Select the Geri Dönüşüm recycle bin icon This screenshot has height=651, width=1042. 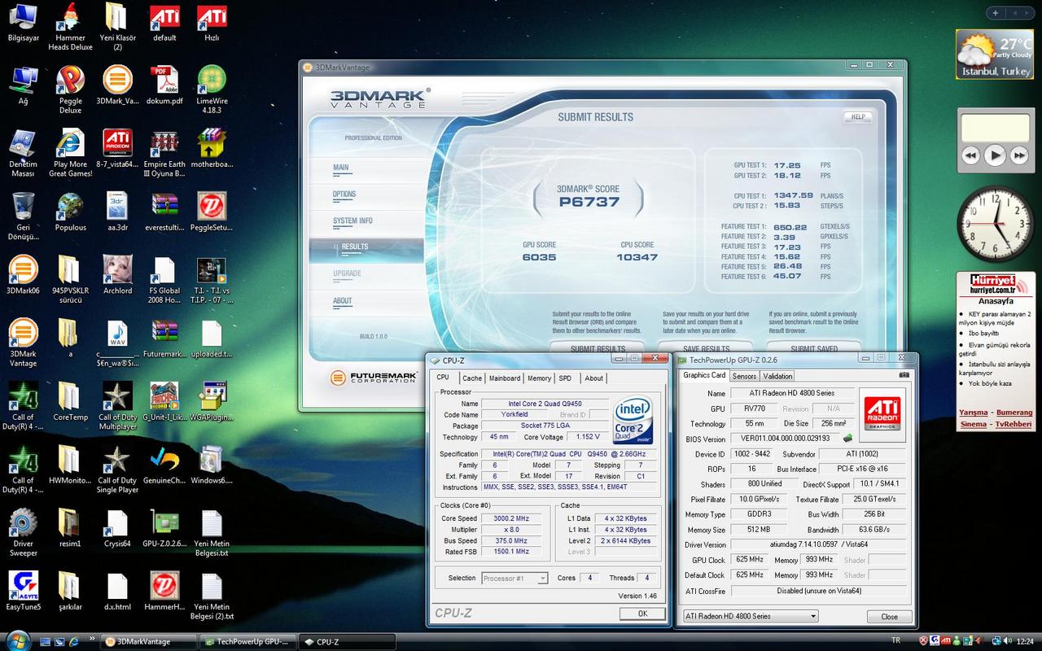(x=23, y=216)
